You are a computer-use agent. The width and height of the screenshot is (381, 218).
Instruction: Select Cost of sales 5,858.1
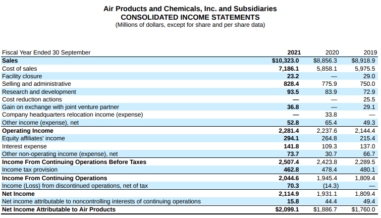pos(327,69)
